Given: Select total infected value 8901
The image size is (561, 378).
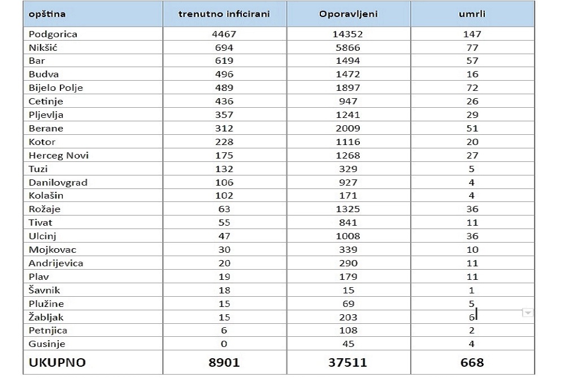Looking at the screenshot, I should (x=224, y=363).
